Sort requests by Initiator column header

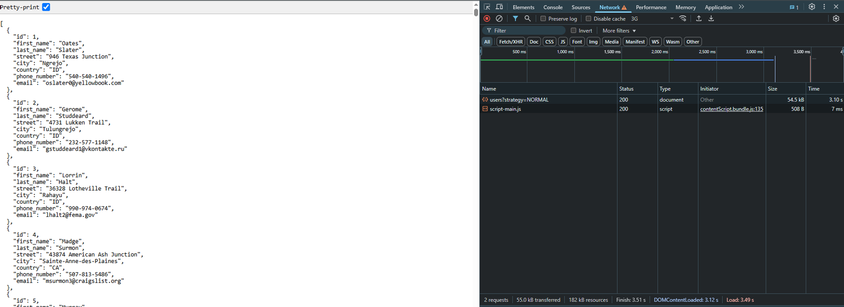731,89
